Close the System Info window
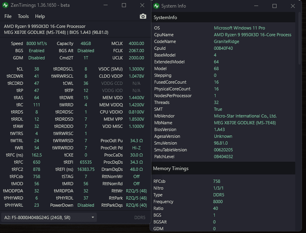306x233 pixels. [x=293, y=6]
